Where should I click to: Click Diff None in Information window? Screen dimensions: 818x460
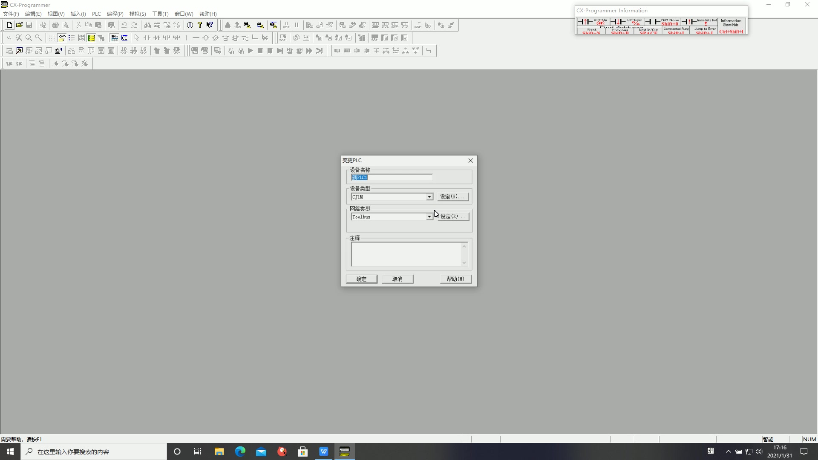coord(662,22)
